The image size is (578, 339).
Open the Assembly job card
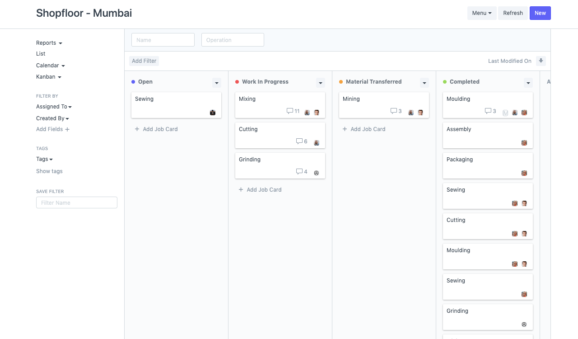pyautogui.click(x=488, y=135)
